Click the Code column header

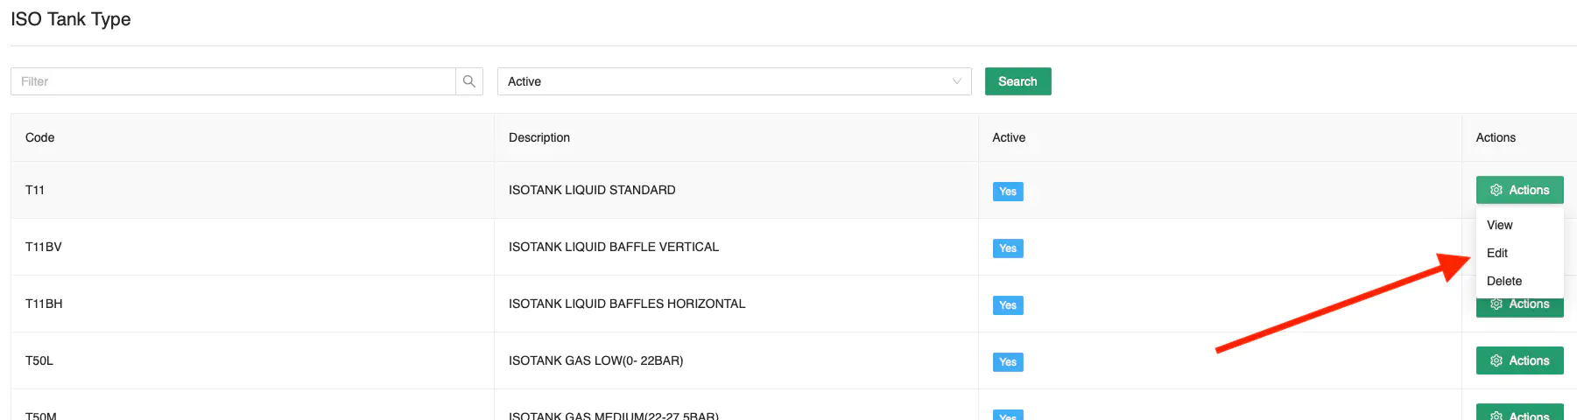[x=40, y=137]
